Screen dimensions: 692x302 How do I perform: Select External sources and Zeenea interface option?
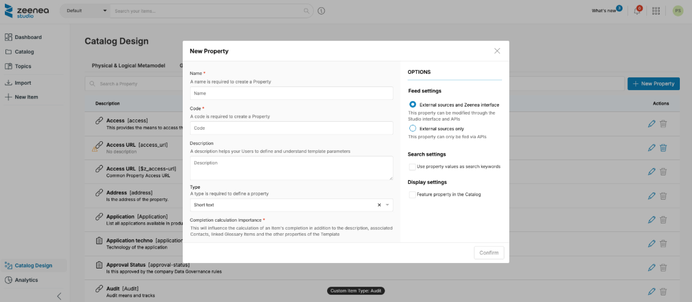click(413, 105)
